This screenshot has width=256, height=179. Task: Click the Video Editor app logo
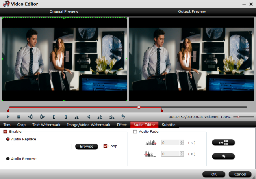click(6, 4)
